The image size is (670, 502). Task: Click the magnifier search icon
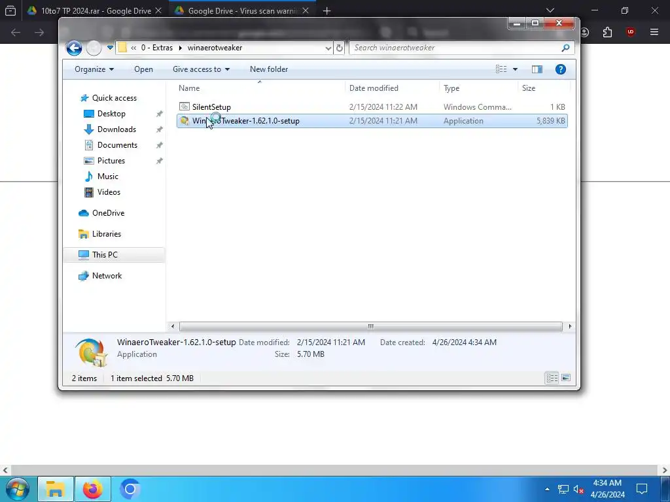pos(566,48)
